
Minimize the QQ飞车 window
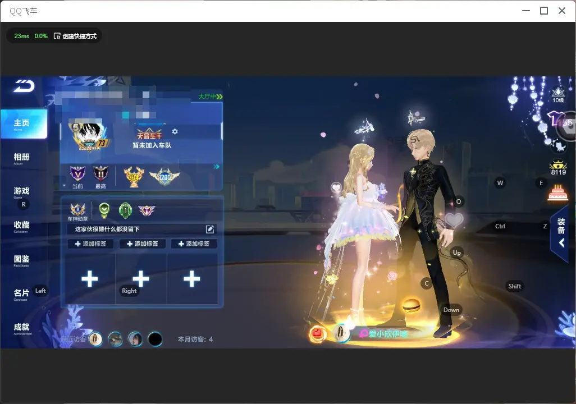pyautogui.click(x=526, y=11)
